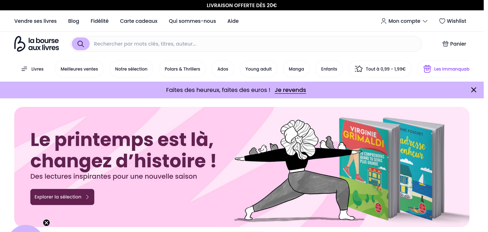
Task: Select the Notre sélection category
Action: click(x=131, y=69)
